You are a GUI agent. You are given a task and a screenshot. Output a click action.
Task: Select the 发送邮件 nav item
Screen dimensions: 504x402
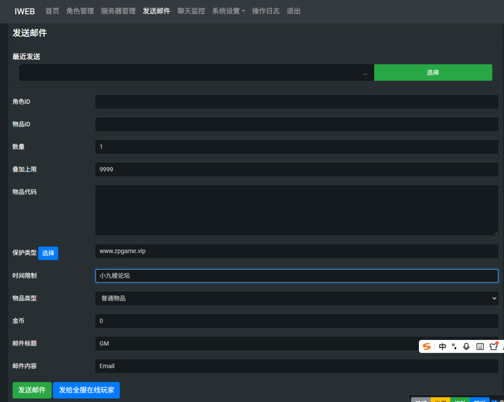[x=157, y=11]
